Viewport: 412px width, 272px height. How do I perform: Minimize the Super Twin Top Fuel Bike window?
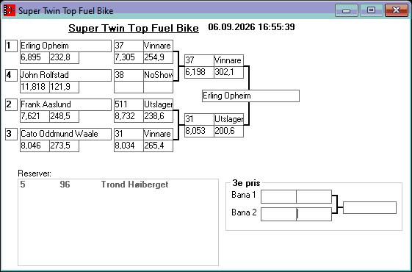(347, 10)
